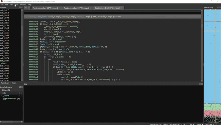The width and height of the screenshot is (221, 125).
Task: Close the Feature Map panel
Action: tap(220, 8)
